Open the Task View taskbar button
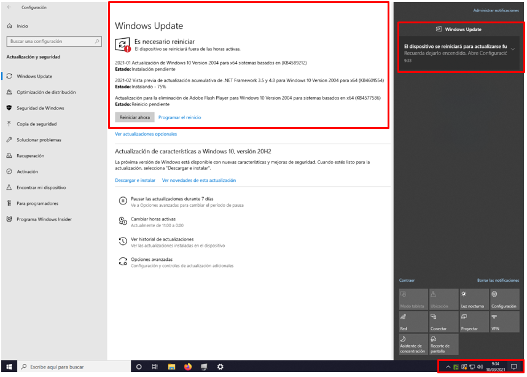The width and height of the screenshot is (527, 377). [x=155, y=367]
